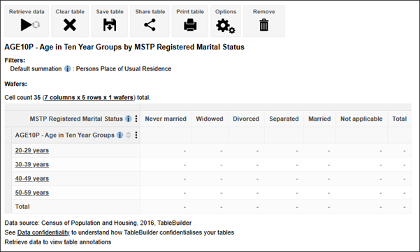
Task: Save the table using the floppy disk icon
Action: 110,25
